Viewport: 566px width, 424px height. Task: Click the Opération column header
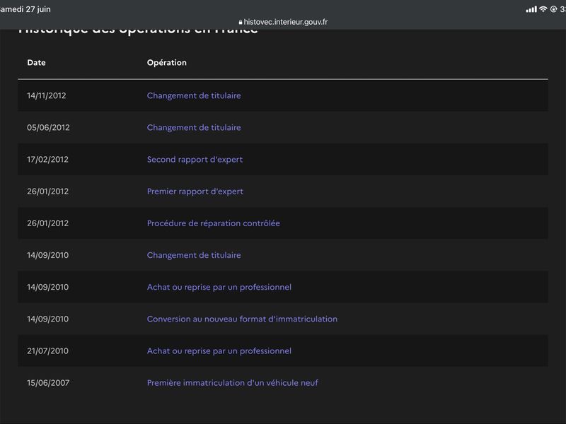click(x=167, y=62)
